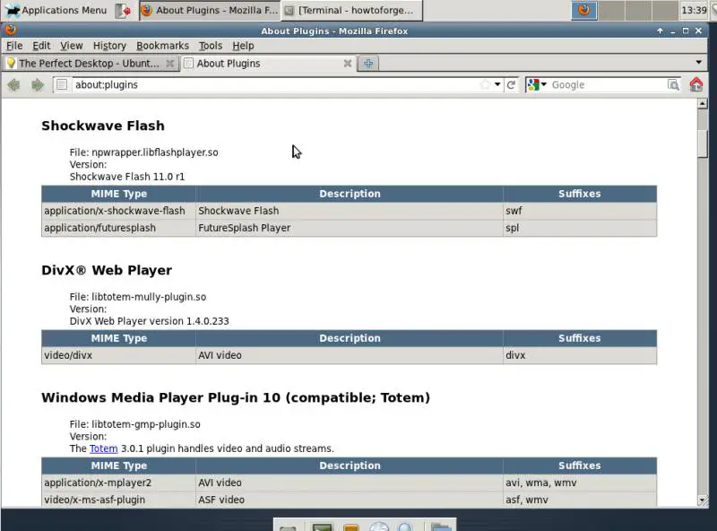Screen dimensions: 717x531
Task: Click the avi, wma, wmv suffixes cell
Action: [579, 483]
